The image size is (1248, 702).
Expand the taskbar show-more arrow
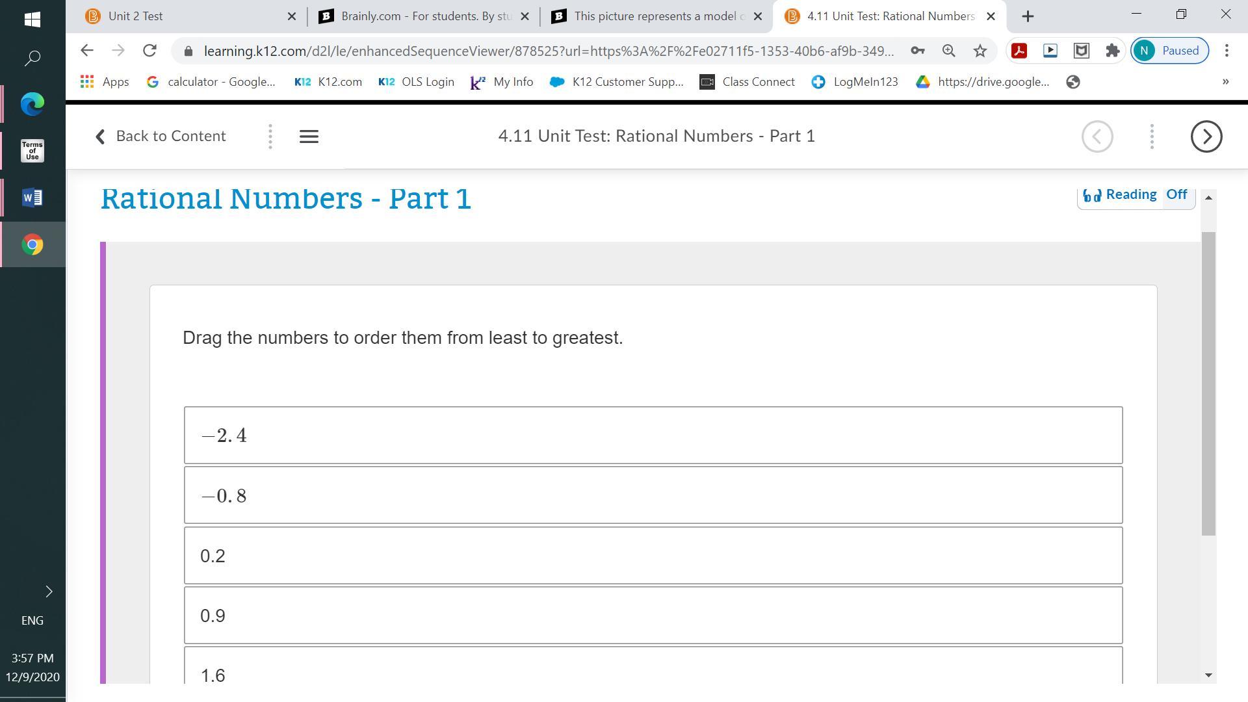[x=49, y=591]
